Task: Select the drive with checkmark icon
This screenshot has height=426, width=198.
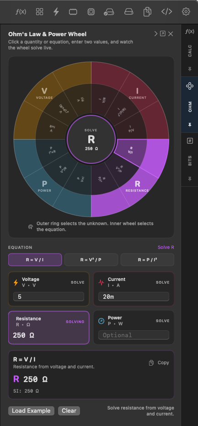Action: click(109, 12)
